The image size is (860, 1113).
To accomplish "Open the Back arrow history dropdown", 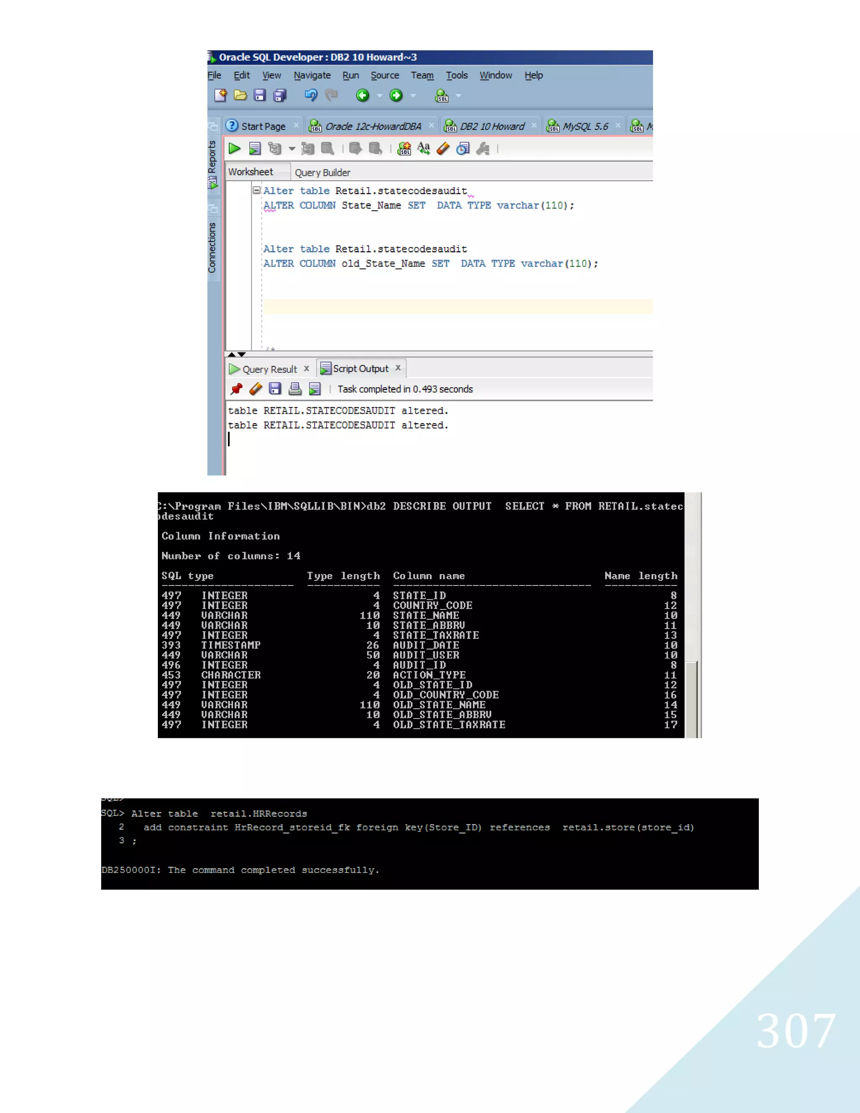I will [380, 95].
